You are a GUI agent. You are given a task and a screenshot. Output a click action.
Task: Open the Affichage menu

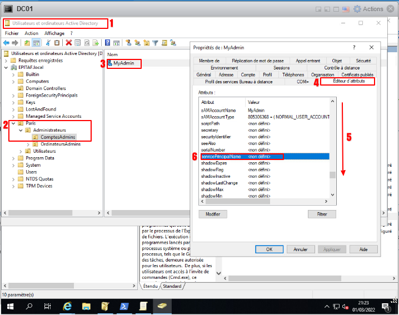[54, 33]
